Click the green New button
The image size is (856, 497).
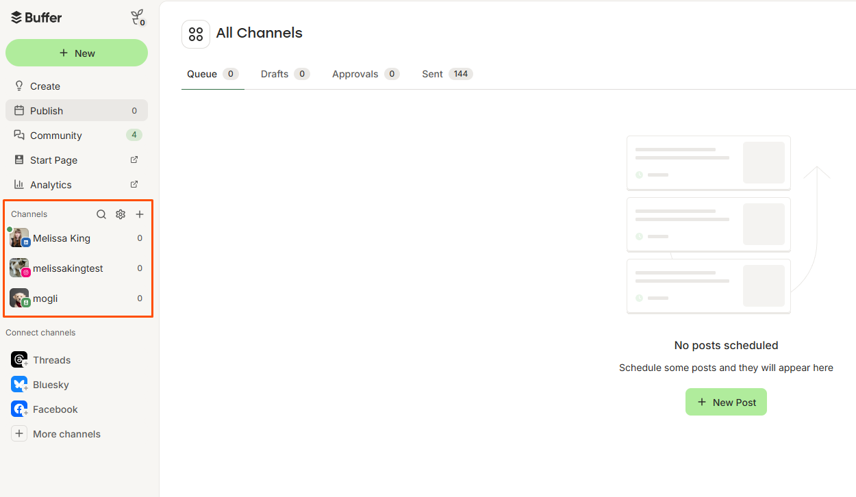77,53
